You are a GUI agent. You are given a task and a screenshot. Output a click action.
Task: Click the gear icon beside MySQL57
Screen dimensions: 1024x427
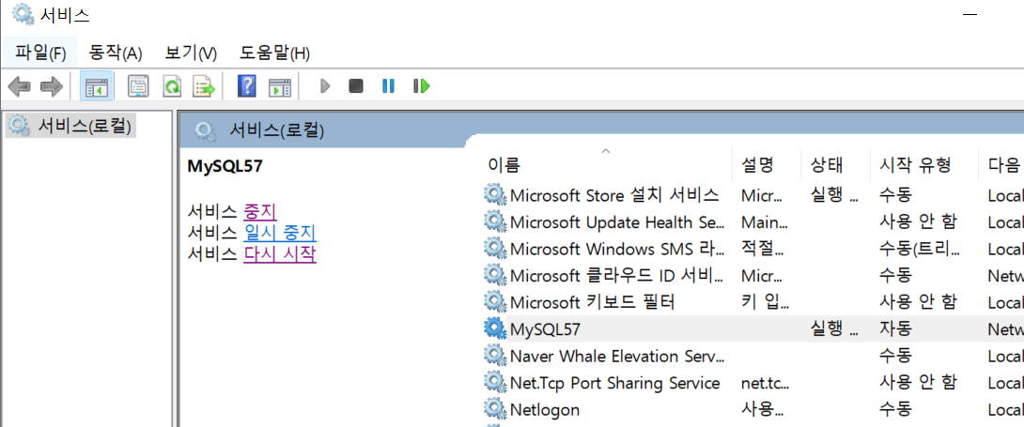point(495,328)
